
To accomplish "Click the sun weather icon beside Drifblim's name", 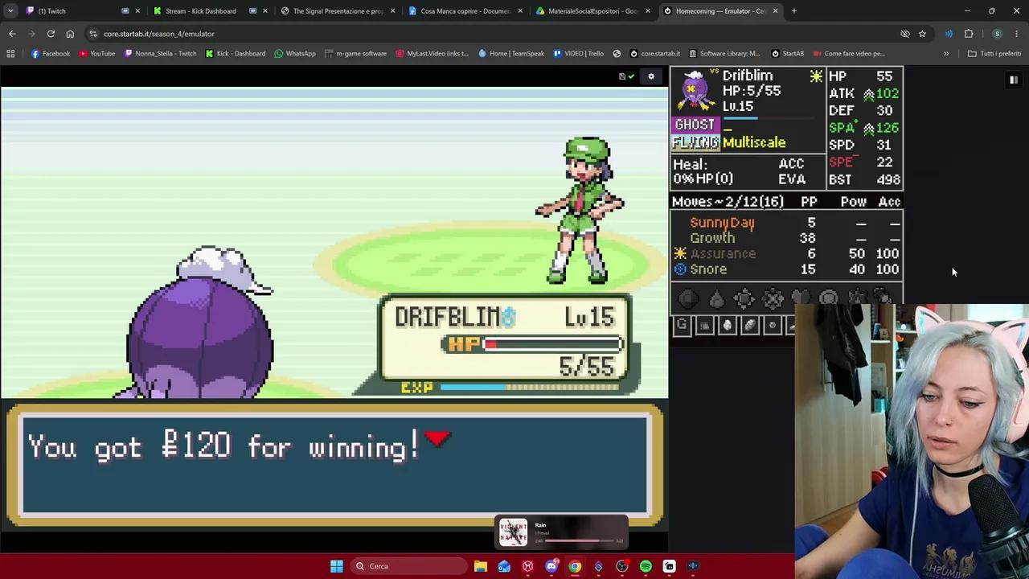I will (x=816, y=76).
